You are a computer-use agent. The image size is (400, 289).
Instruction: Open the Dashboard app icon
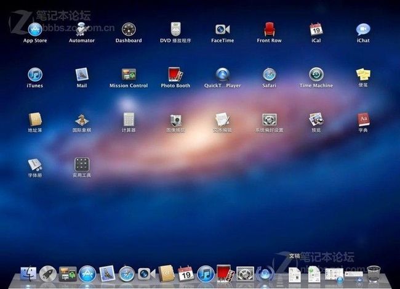[129, 29]
